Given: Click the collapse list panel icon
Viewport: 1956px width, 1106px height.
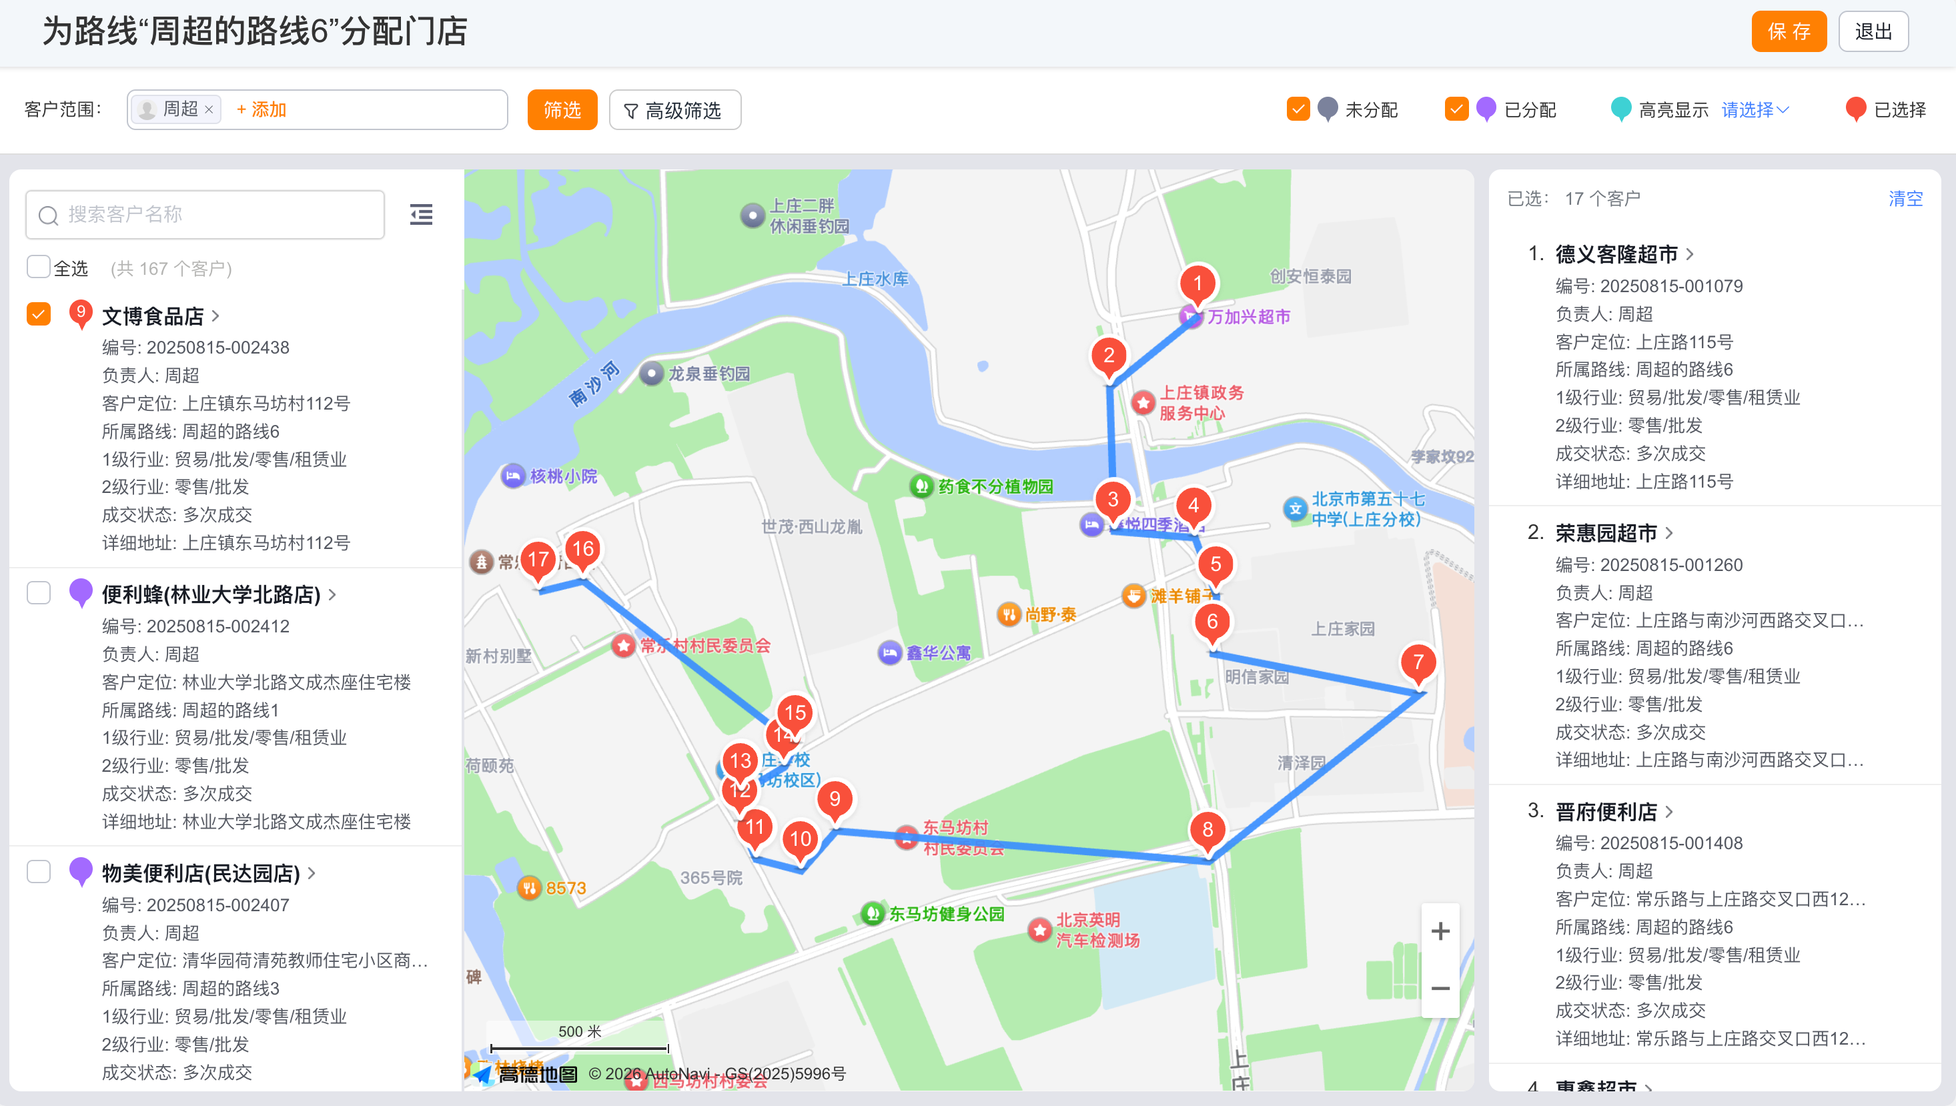Looking at the screenshot, I should (x=421, y=214).
